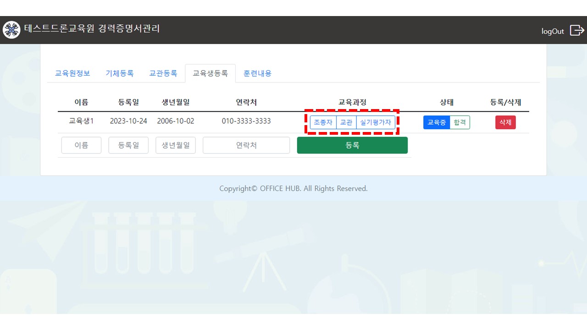587x330 pixels.
Task: Click the logout arrow icon
Action: tap(577, 30)
